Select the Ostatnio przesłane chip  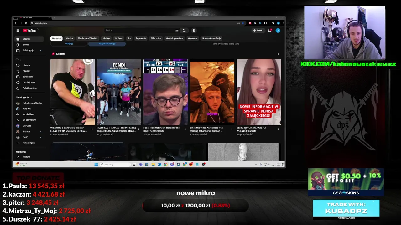pyautogui.click(x=175, y=38)
